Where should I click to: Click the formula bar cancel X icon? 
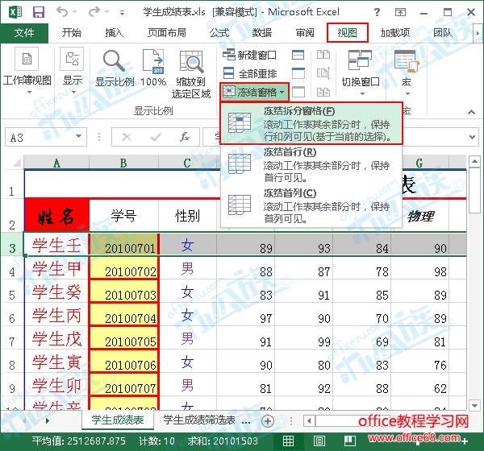(x=127, y=137)
